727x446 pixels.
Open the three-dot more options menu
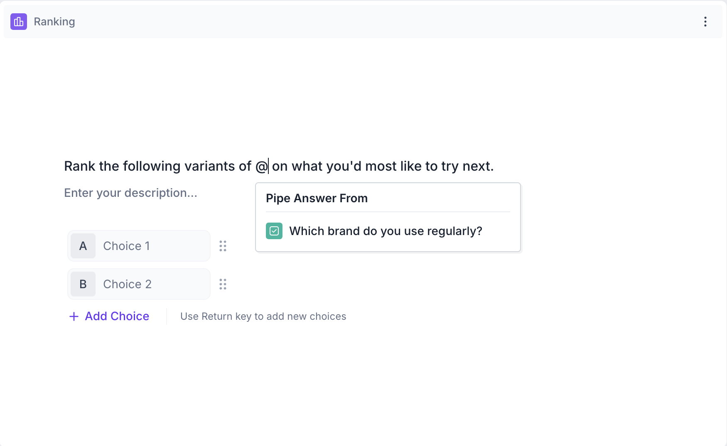pos(705,22)
